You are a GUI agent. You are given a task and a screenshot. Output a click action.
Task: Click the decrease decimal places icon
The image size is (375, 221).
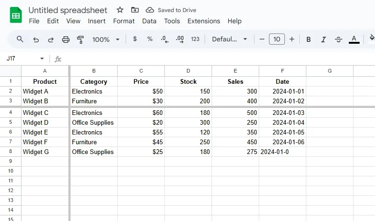[164, 39]
